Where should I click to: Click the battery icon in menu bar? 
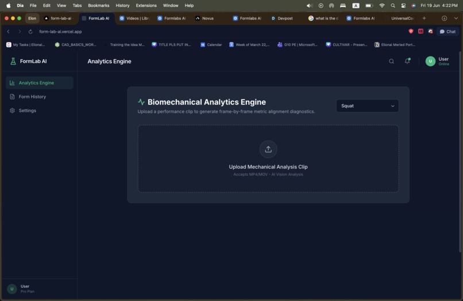tap(369, 5)
